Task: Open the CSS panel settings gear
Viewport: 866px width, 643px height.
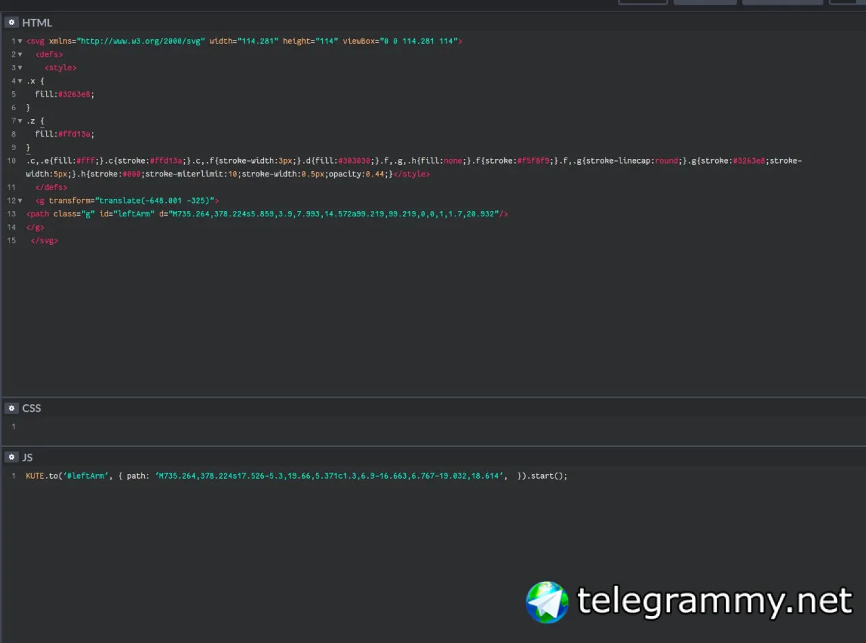Action: point(12,408)
